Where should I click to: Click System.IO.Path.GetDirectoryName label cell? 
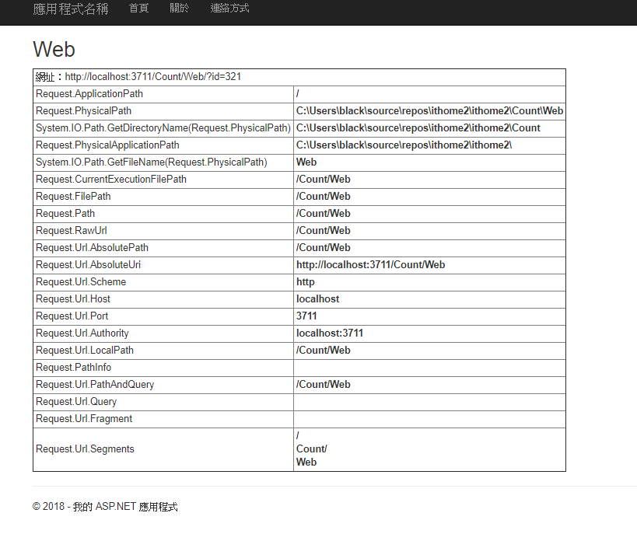coord(163,127)
